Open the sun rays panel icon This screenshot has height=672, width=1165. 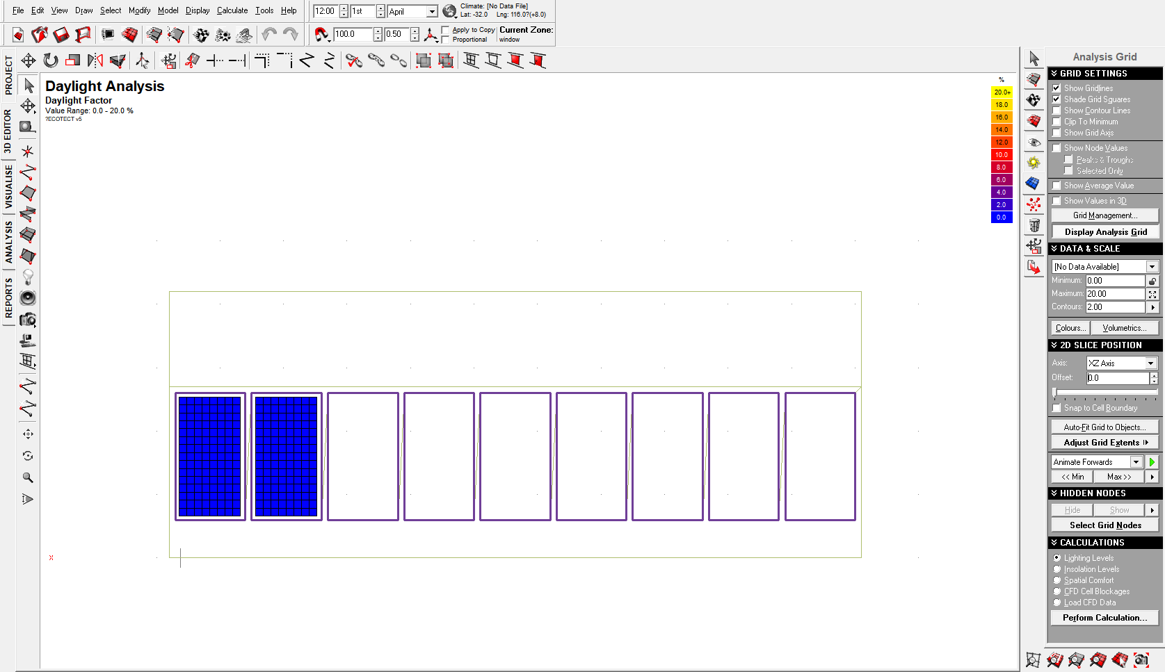(x=1034, y=163)
